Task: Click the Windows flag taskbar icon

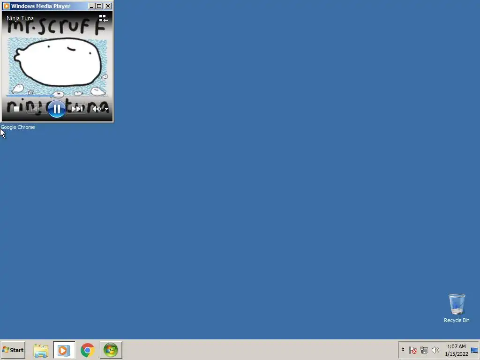Action: pyautogui.click(x=111, y=350)
